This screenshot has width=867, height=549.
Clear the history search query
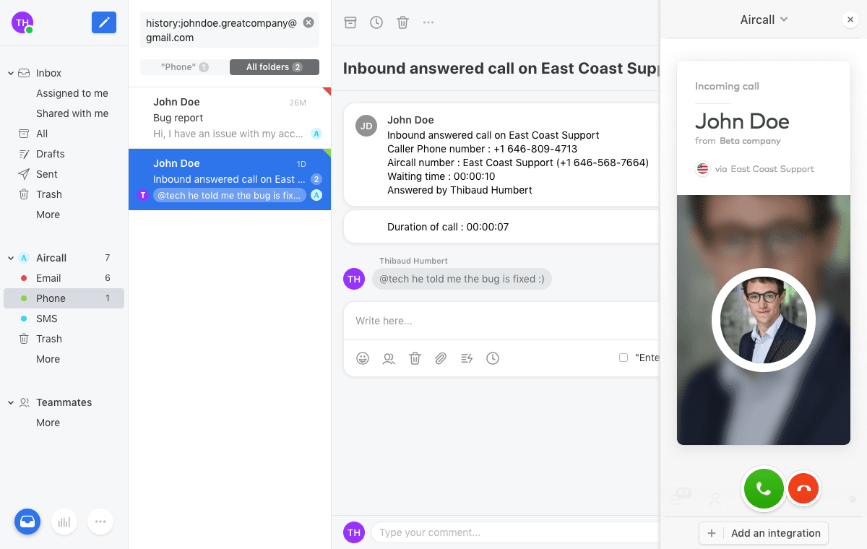[x=309, y=22]
